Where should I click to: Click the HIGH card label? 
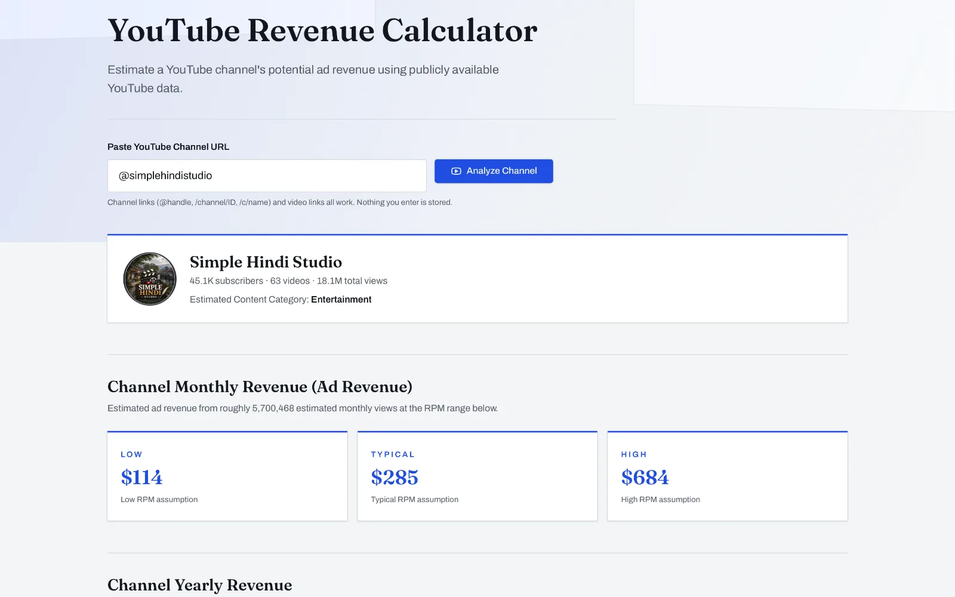[x=634, y=454]
